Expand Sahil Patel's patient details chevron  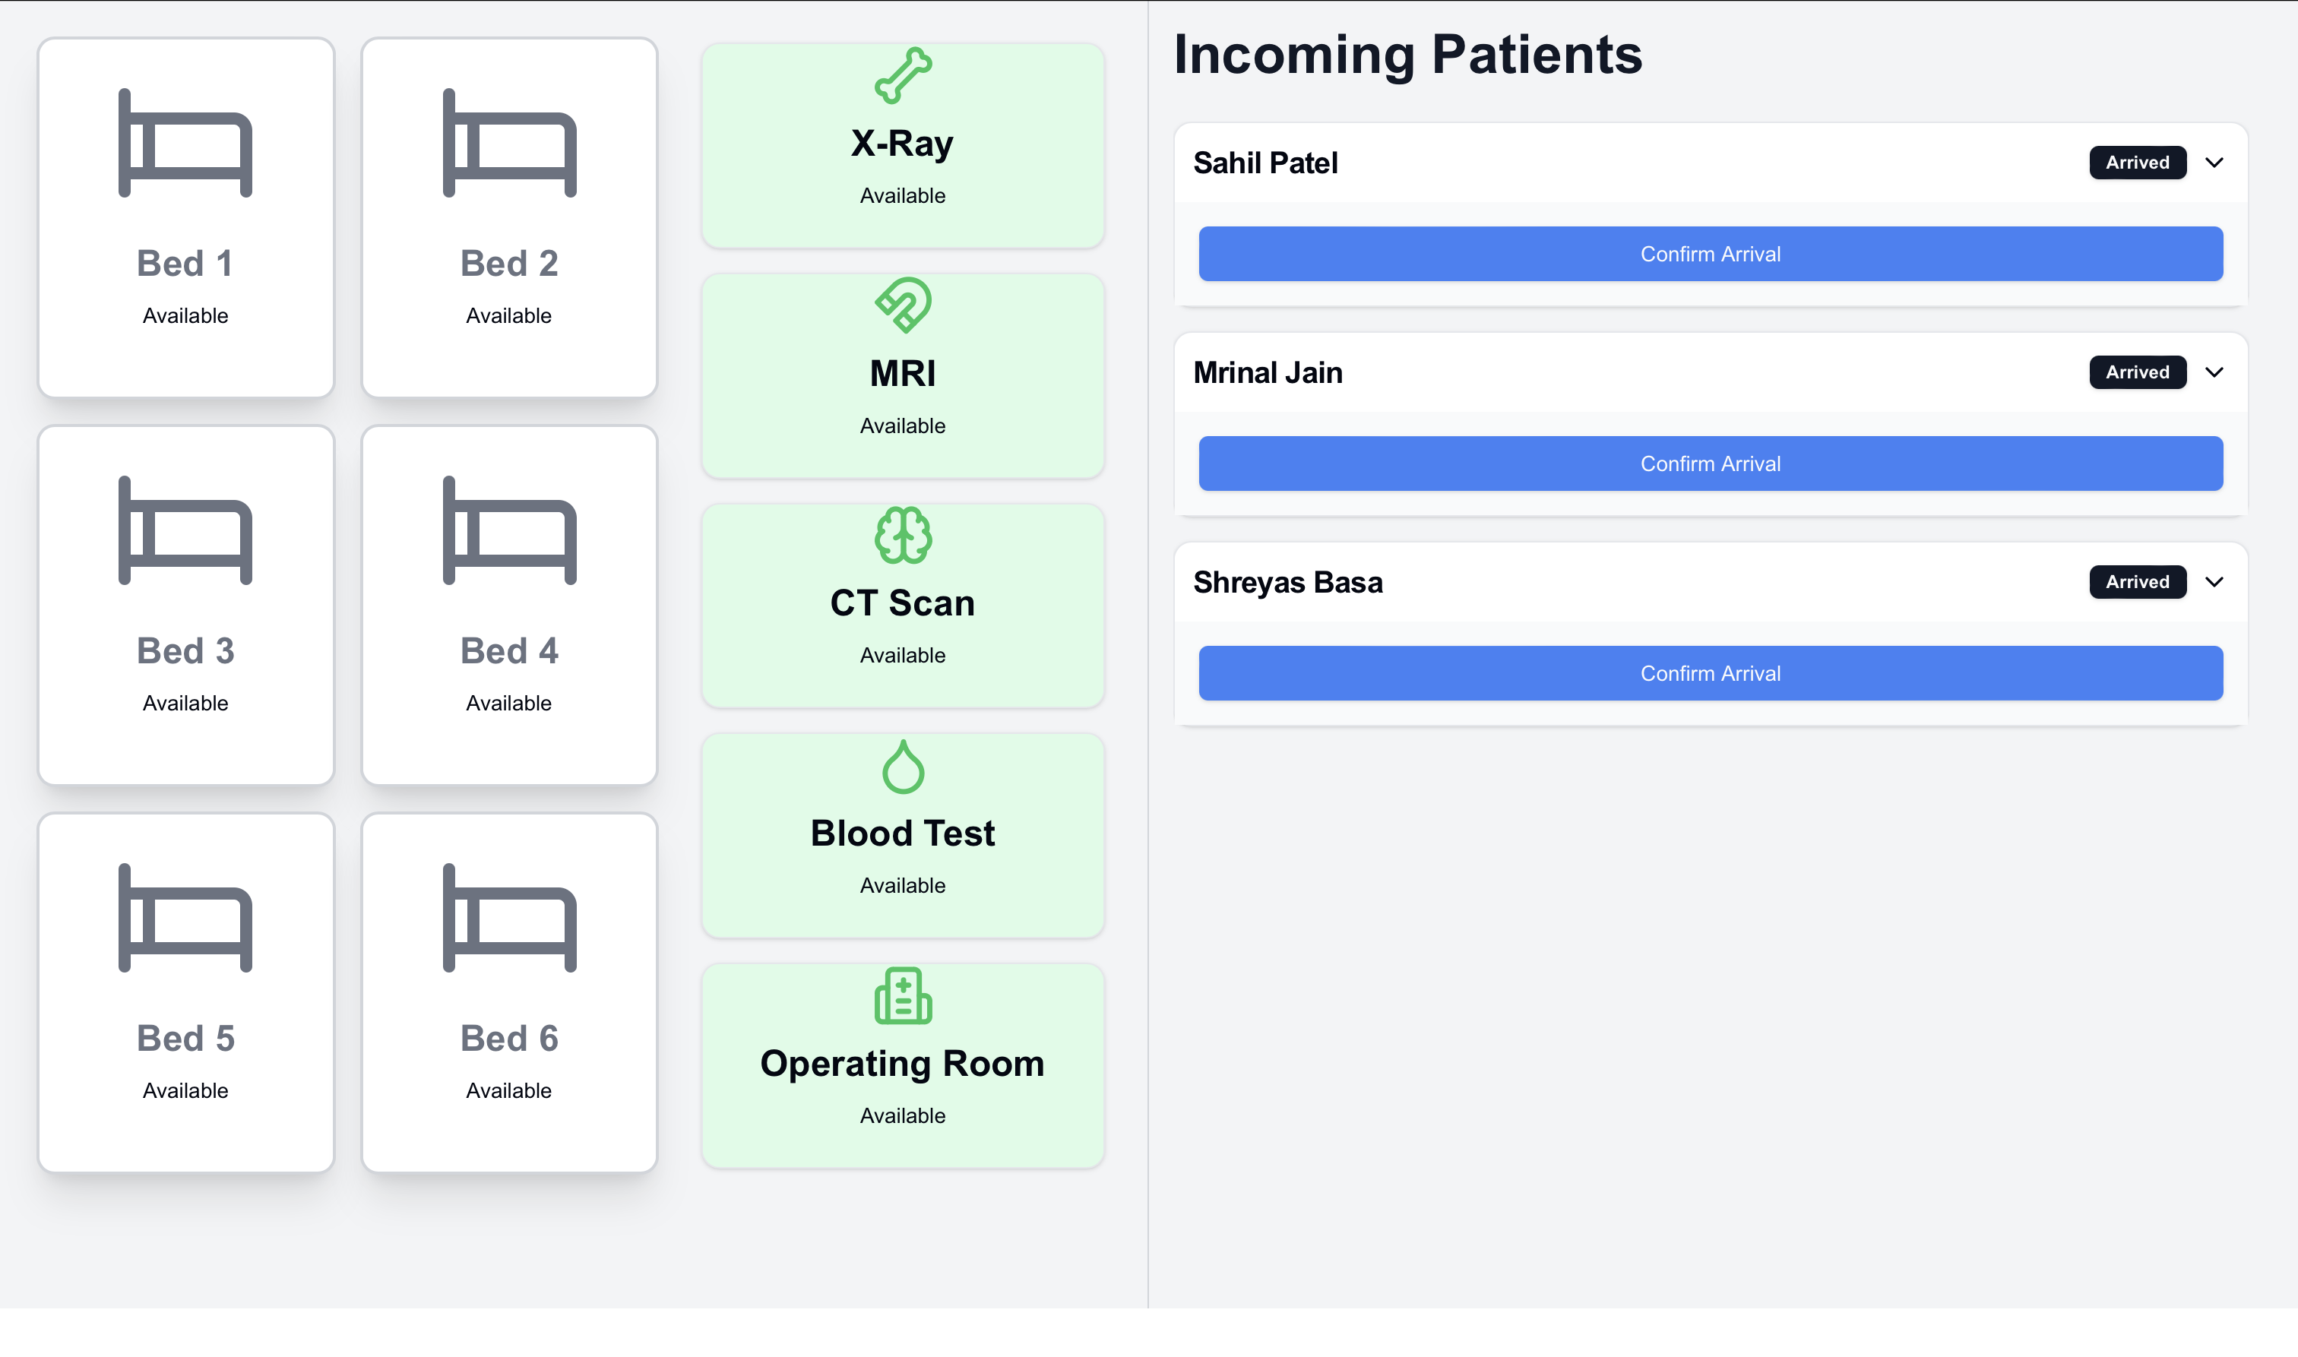pos(2214,163)
